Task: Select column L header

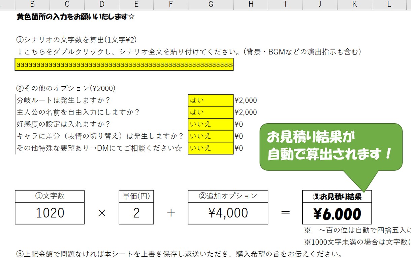Action: 389,4
